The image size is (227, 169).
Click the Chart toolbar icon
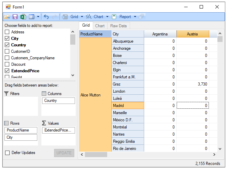tap(89, 17)
